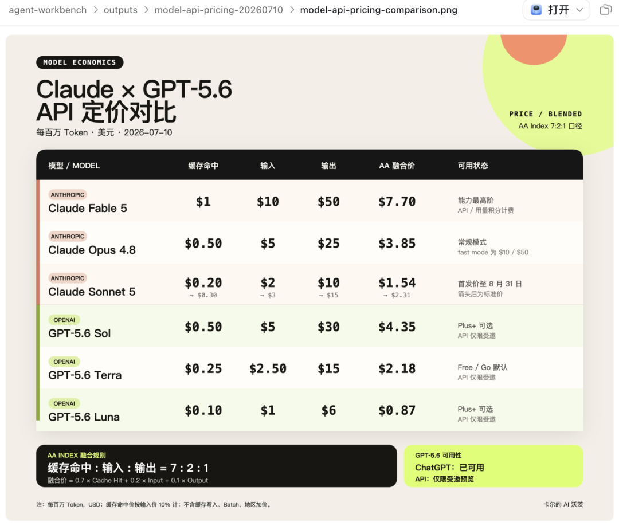
Task: Click 卡尔的 AI 沃茨 credit text
Action: point(563,505)
